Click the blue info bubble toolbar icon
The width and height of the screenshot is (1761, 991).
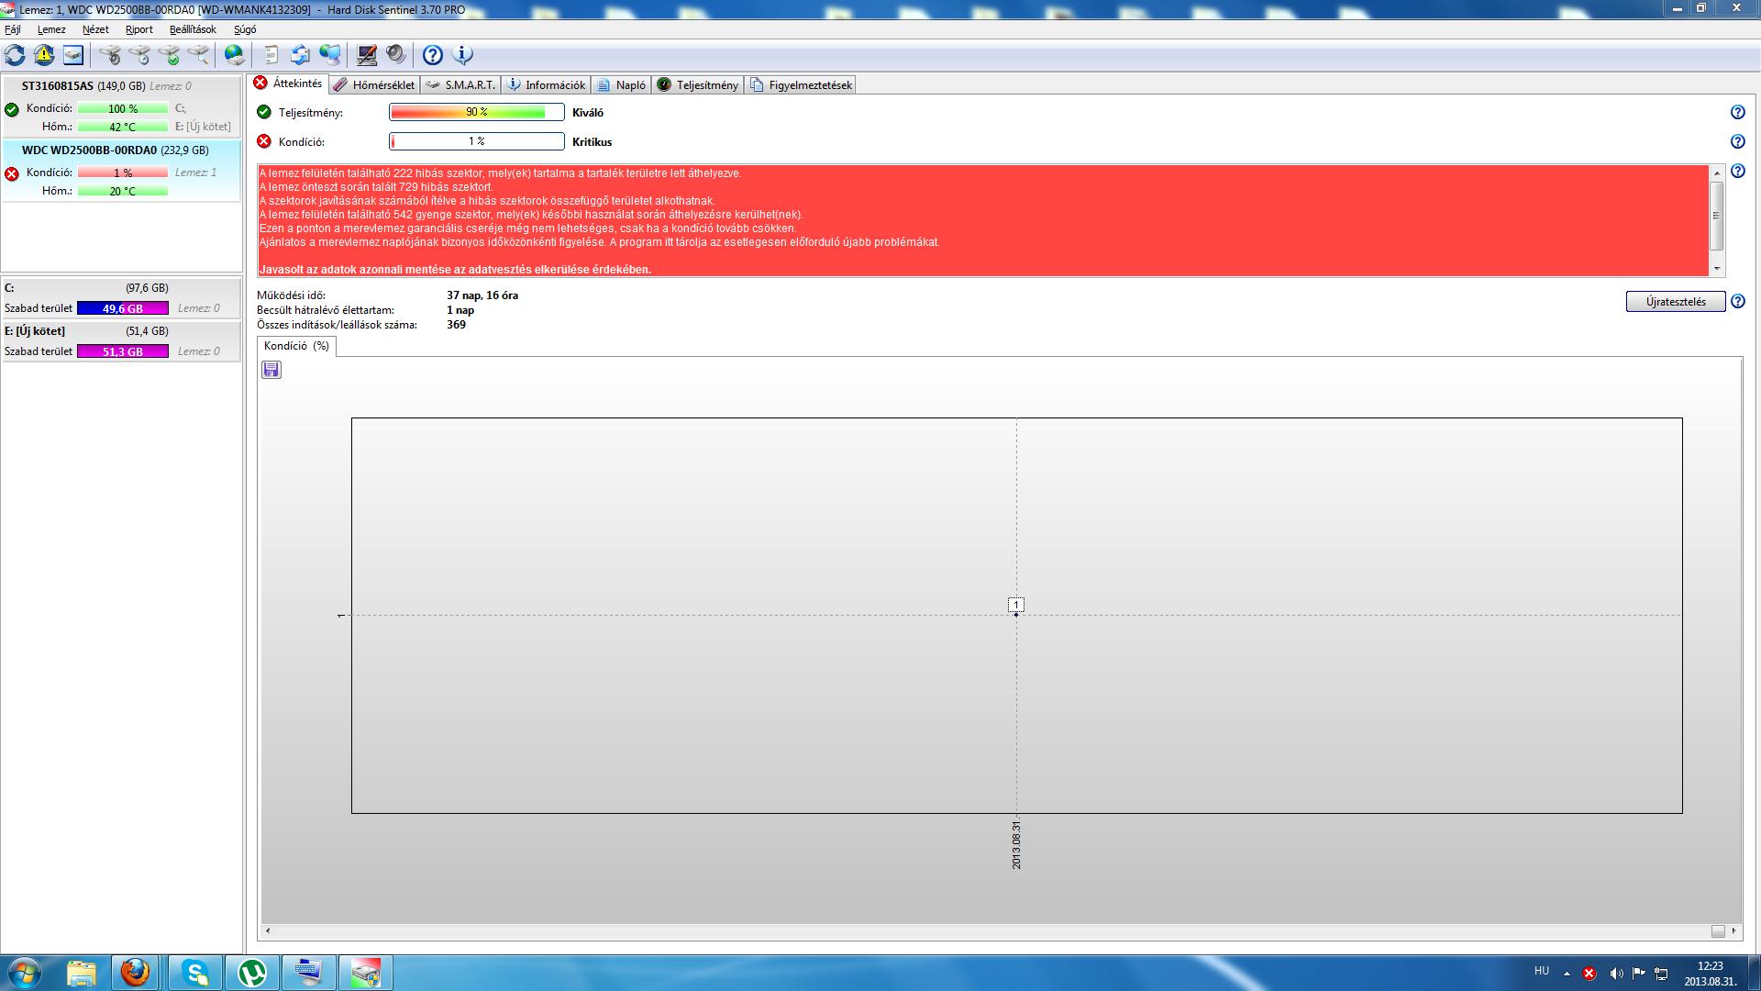click(463, 55)
